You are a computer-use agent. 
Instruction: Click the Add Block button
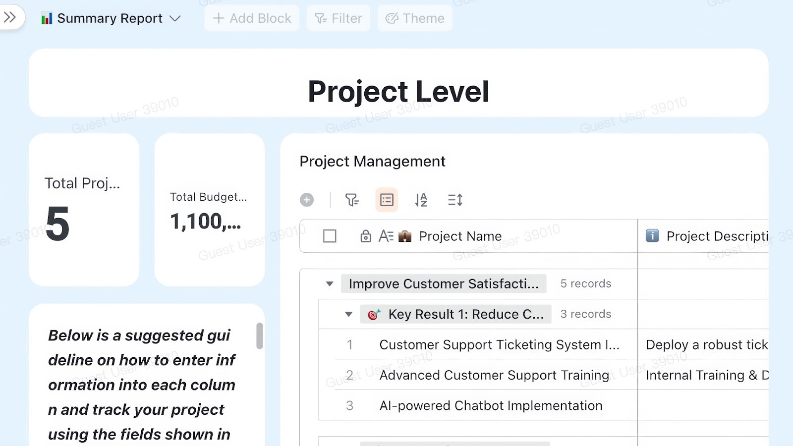click(x=252, y=18)
